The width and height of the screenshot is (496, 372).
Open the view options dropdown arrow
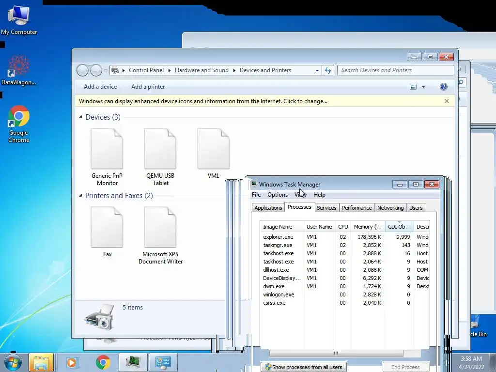point(423,87)
